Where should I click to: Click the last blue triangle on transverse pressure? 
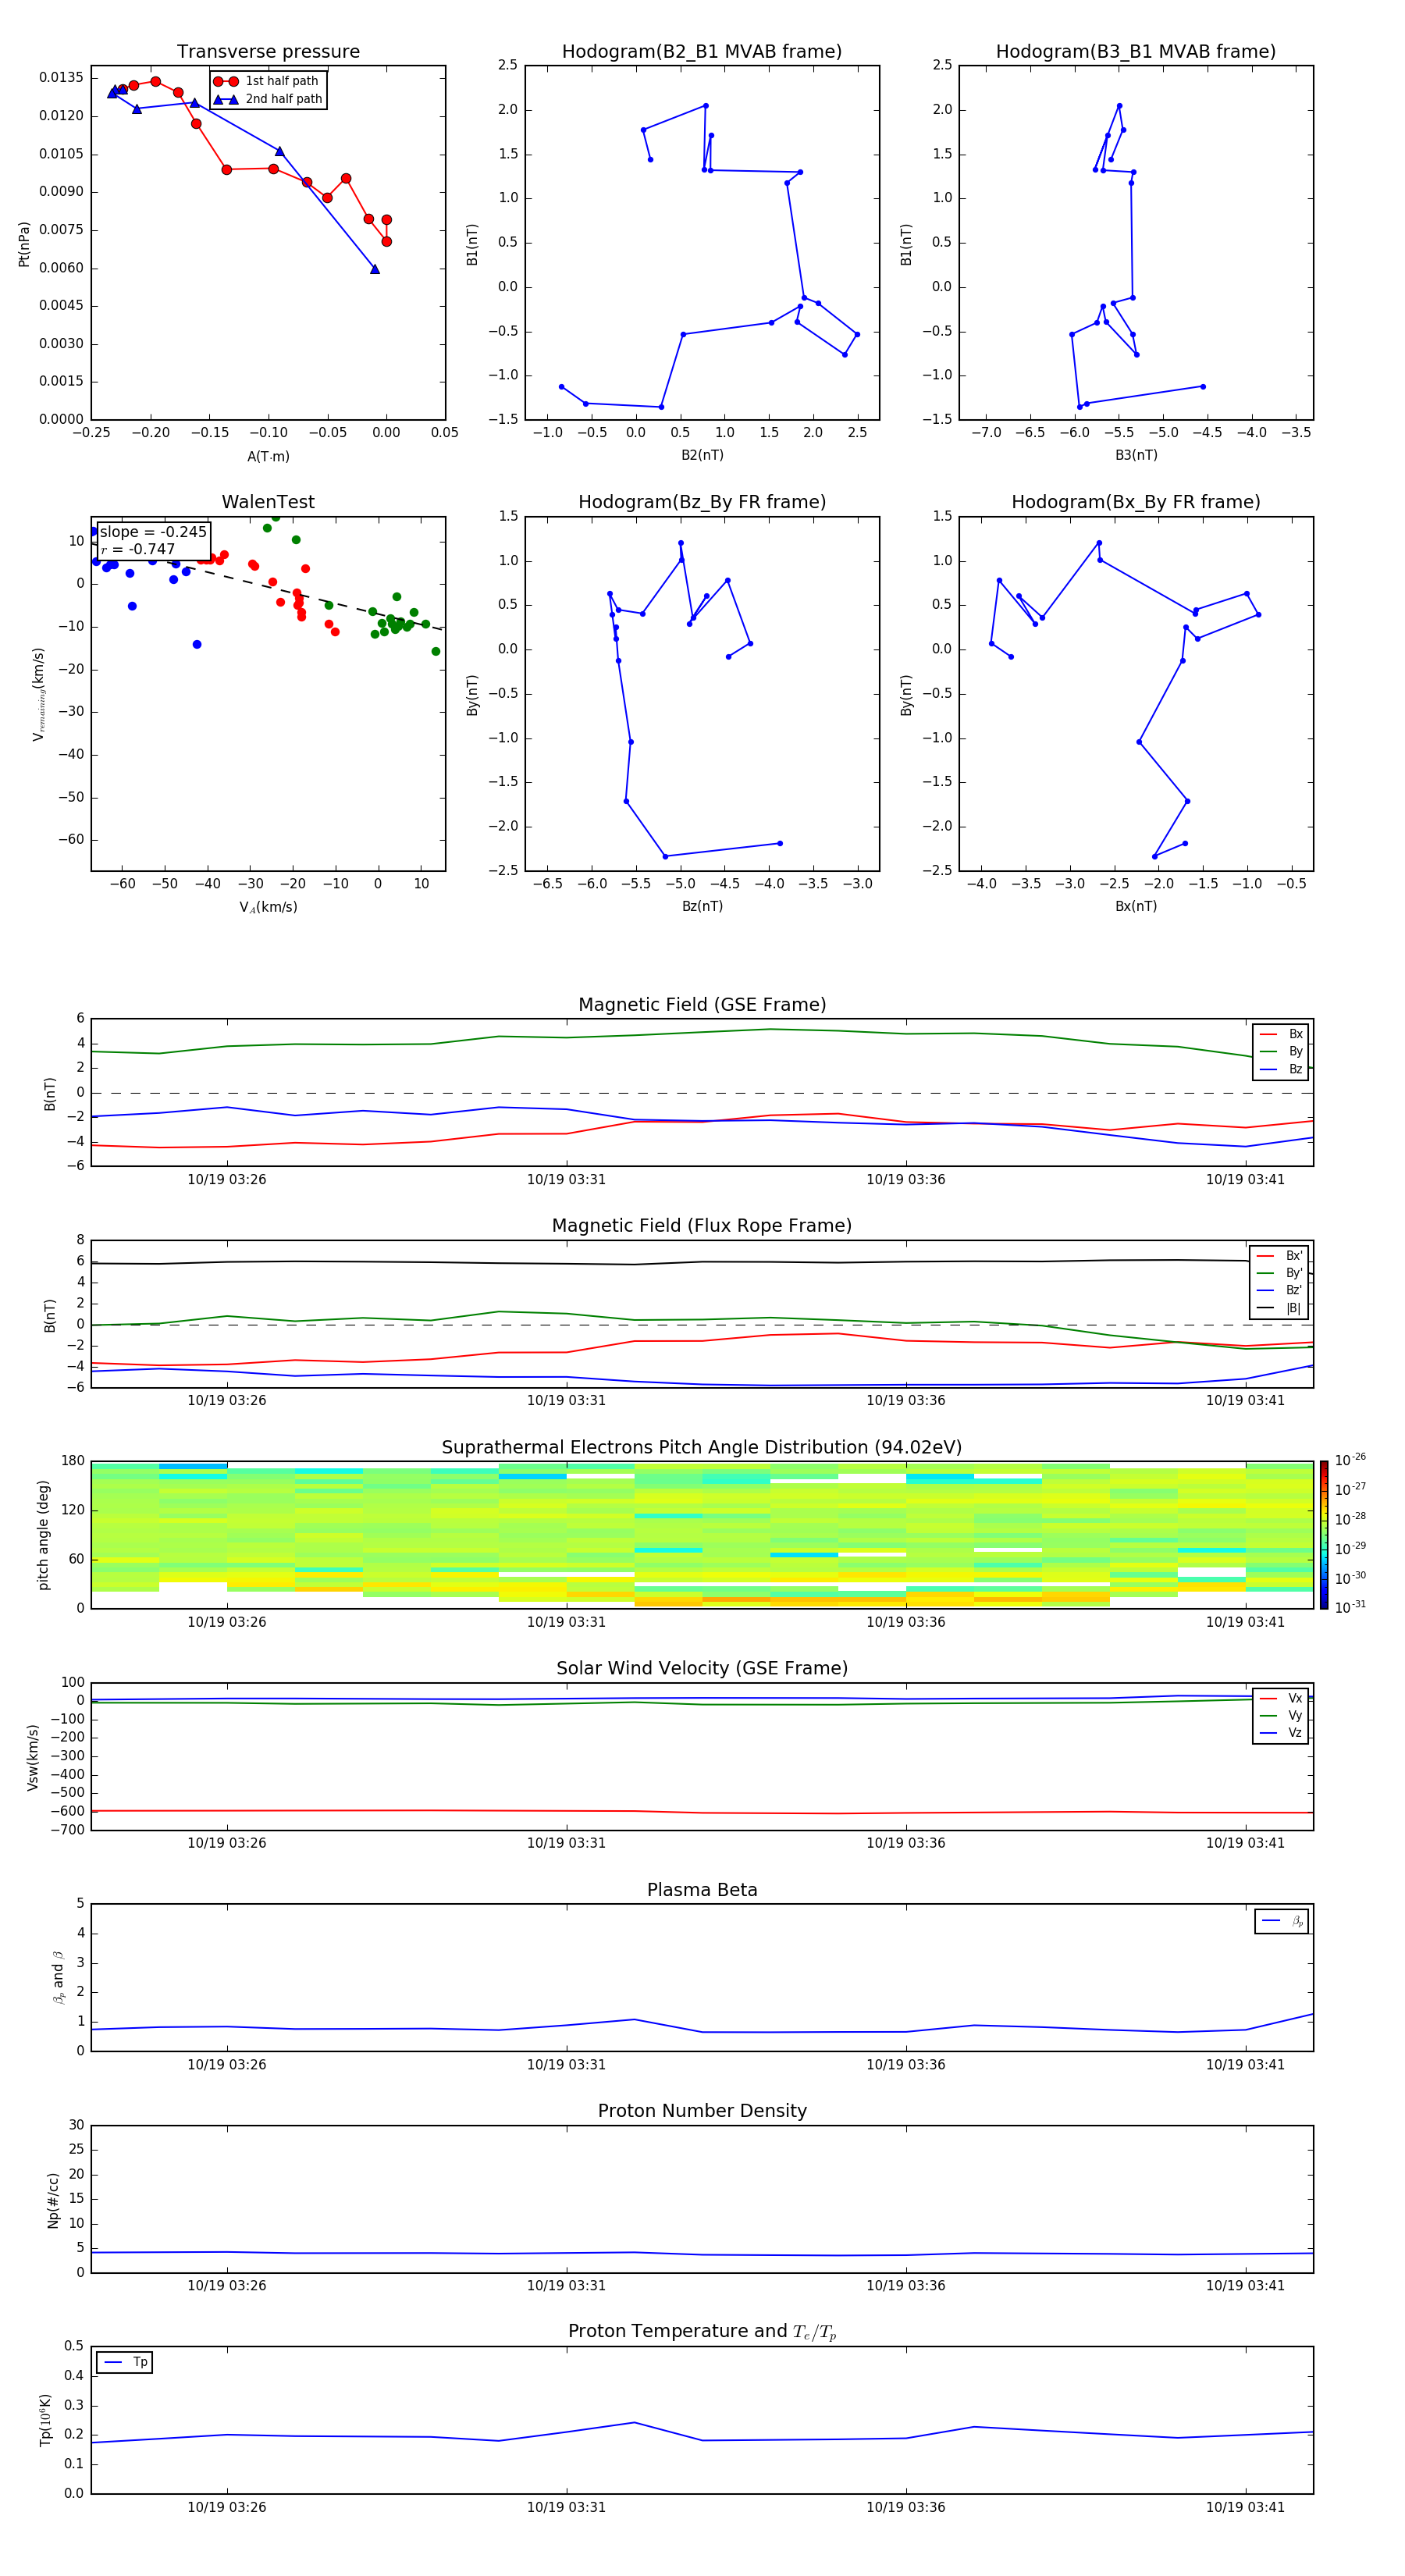[375, 268]
